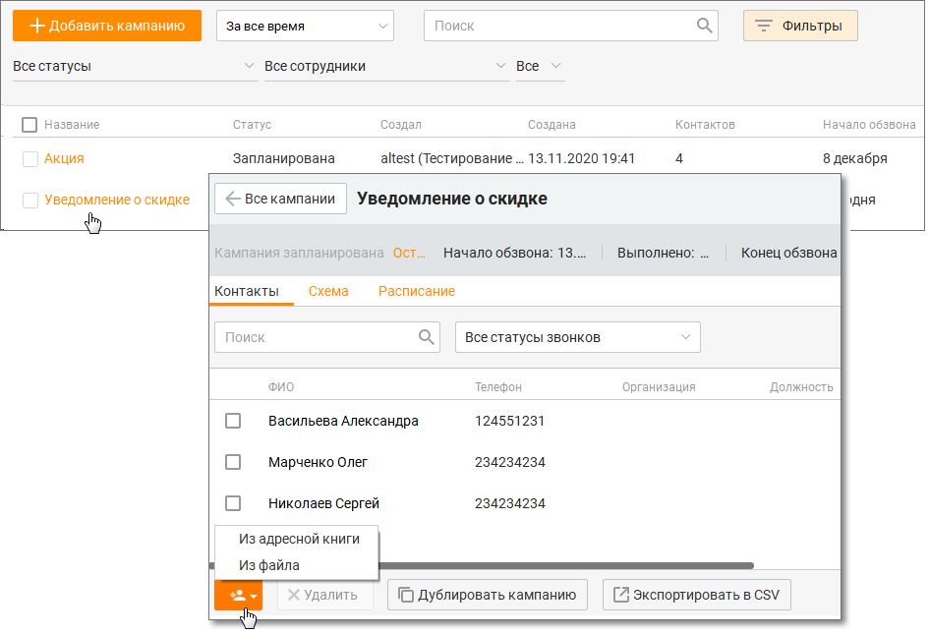Switch to the Схема tab
The width and height of the screenshot is (929, 635).
pyautogui.click(x=328, y=291)
